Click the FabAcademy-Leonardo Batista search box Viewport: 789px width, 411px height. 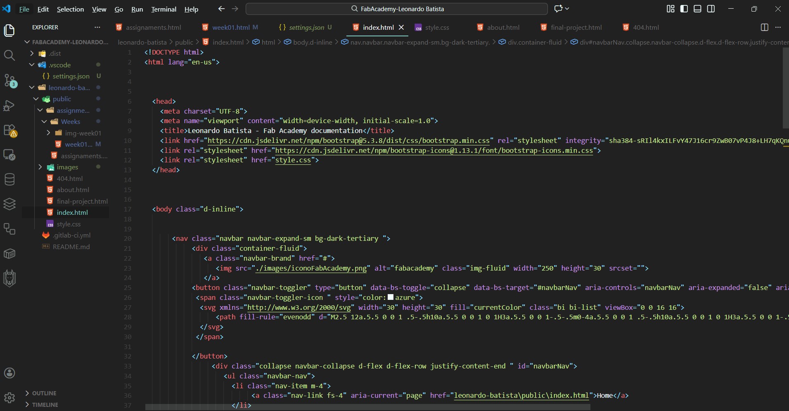[x=397, y=9]
